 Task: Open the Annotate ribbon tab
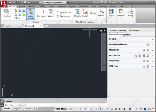tap(62, 6)
